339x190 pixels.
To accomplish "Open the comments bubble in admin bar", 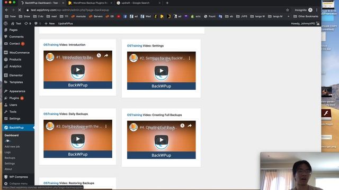I will (x=38, y=23).
